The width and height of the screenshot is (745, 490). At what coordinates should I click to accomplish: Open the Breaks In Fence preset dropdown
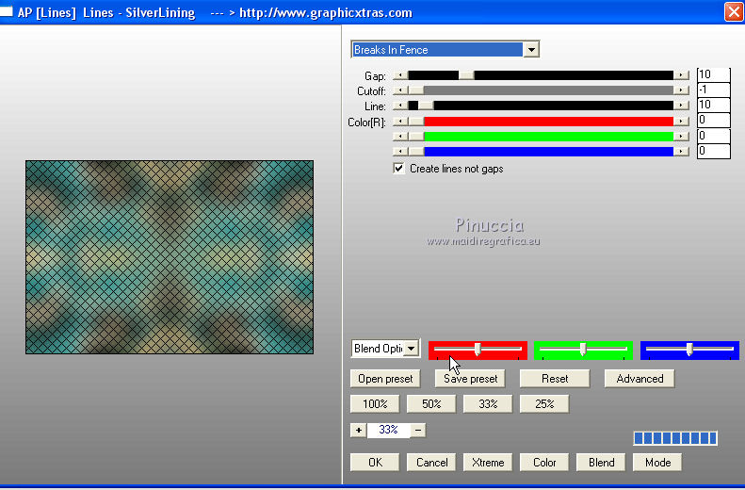point(531,49)
